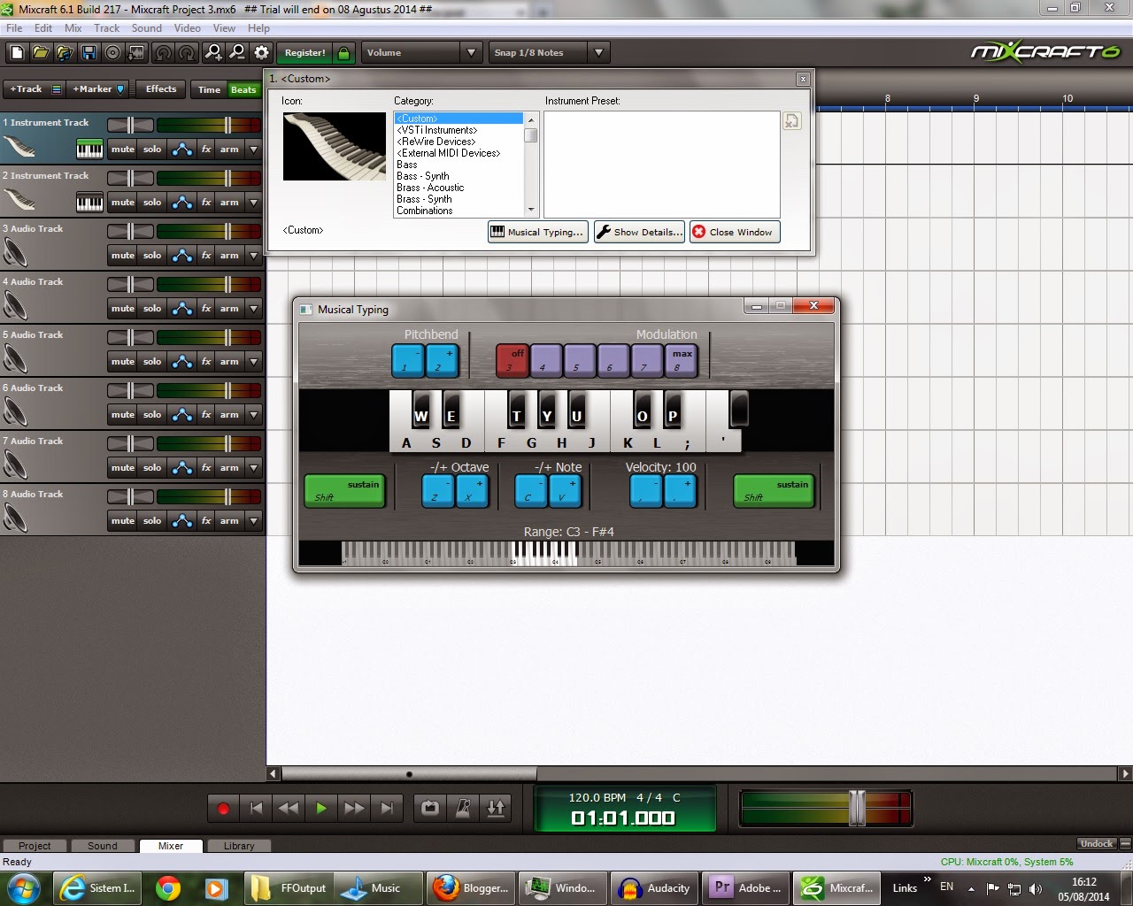Mute 1 Instrument Track
The image size is (1133, 906).
[123, 150]
